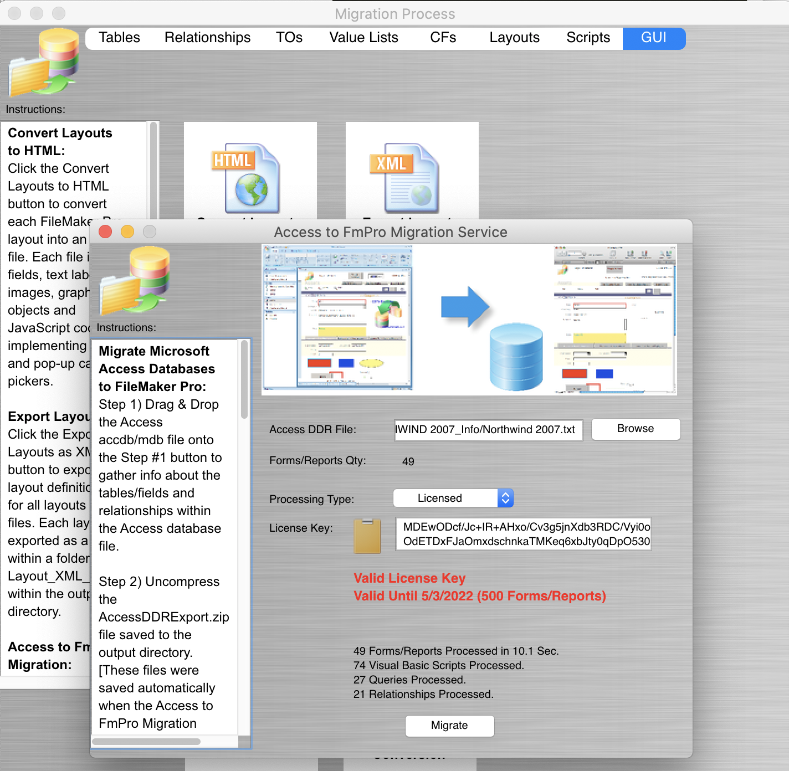789x771 pixels.
Task: Click the Forms/Reports Qty value 49
Action: click(408, 461)
